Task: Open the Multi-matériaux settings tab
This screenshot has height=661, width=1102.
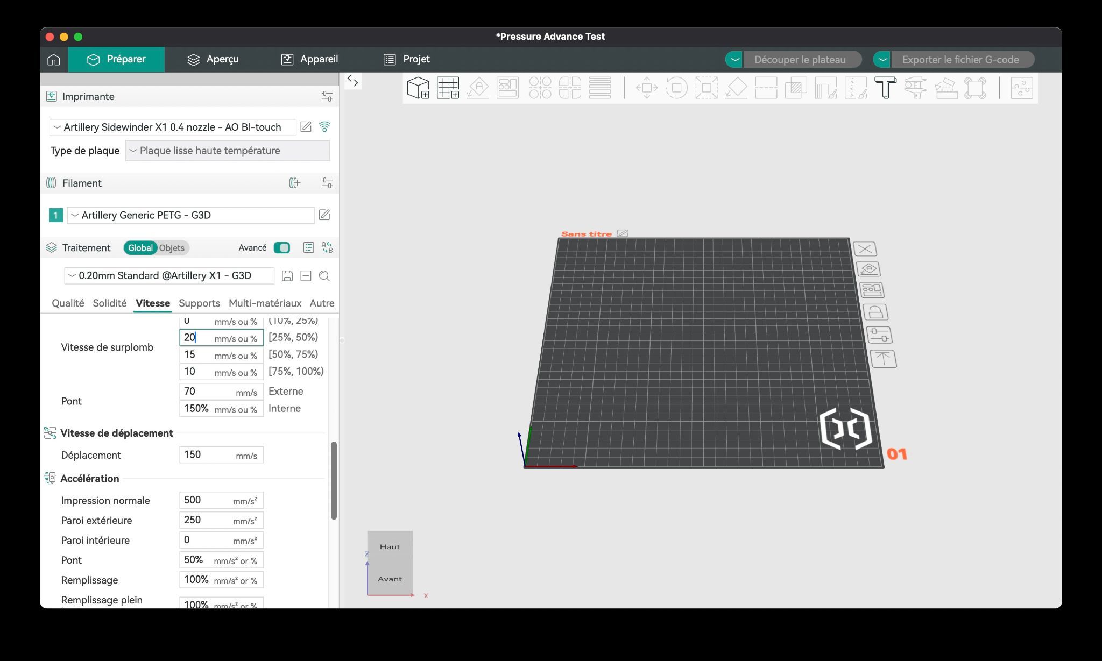Action: (x=265, y=303)
